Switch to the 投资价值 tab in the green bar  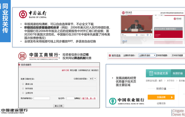178,73
